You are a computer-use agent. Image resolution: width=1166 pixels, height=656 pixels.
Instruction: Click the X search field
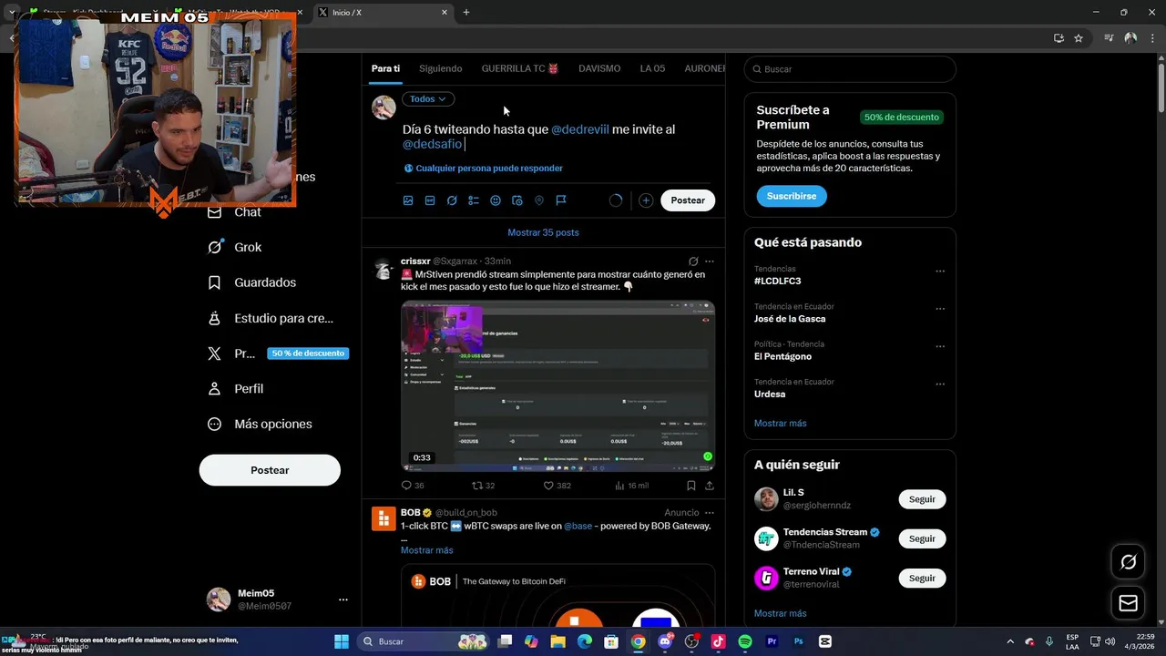850,69
